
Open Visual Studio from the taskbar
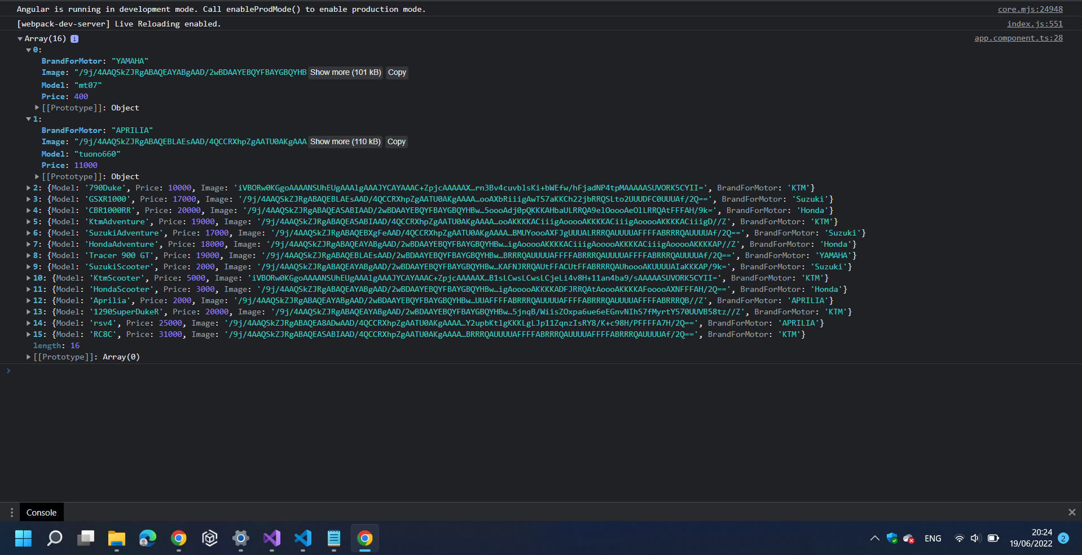pyautogui.click(x=272, y=538)
